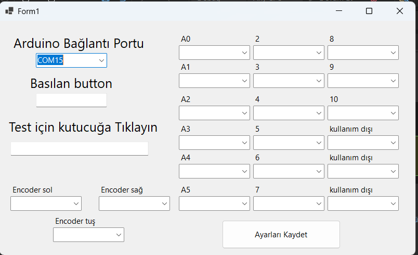Expand the pin 4 combo box
418x255 pixels.
(289, 113)
